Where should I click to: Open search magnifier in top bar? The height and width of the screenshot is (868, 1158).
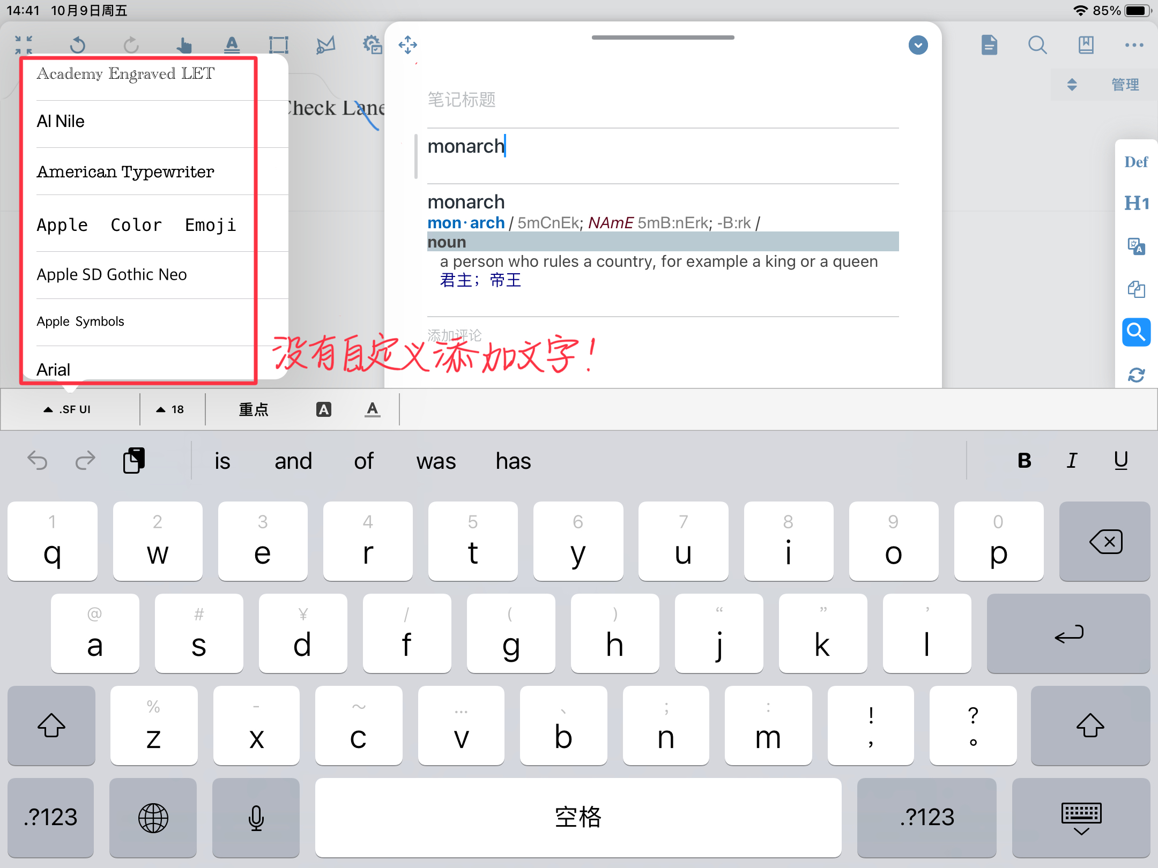pos(1037,45)
